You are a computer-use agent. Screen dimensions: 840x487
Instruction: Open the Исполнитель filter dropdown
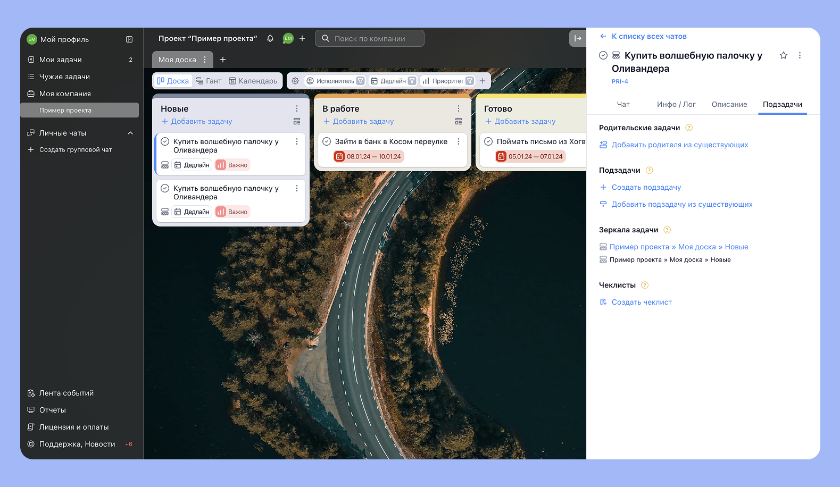pos(360,81)
